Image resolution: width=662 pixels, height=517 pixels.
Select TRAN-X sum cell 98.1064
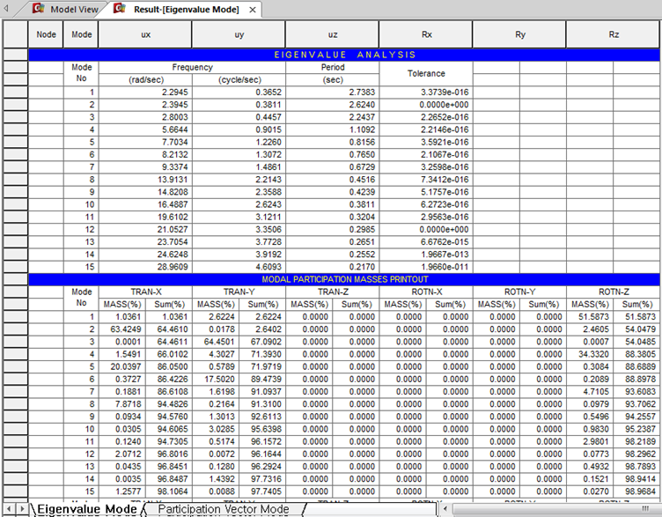(169, 491)
